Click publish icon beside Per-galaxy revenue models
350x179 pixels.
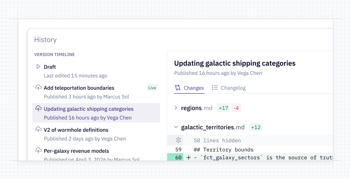pyautogui.click(x=38, y=151)
